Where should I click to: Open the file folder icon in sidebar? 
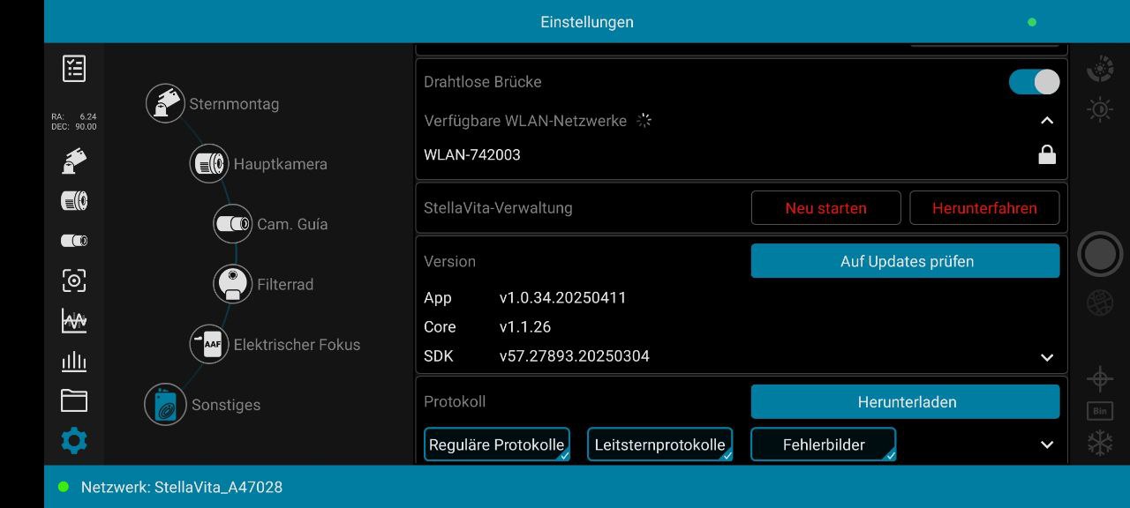(x=74, y=400)
